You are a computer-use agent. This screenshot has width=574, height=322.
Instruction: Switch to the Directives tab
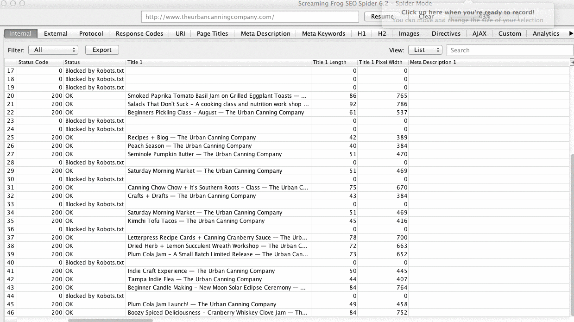click(x=446, y=33)
